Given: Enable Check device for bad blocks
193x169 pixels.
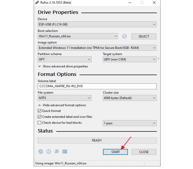Looking at the screenshot, I should (39, 123).
